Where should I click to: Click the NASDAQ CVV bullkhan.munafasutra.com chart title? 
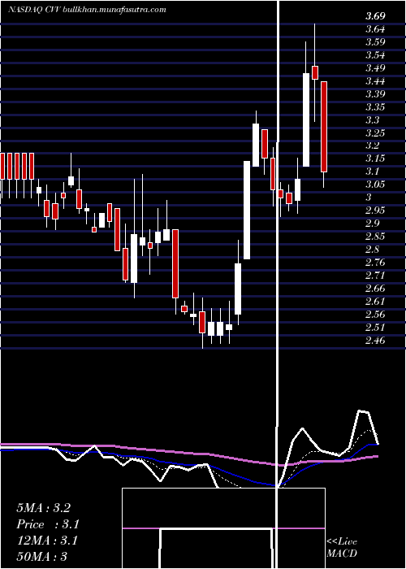[87, 10]
